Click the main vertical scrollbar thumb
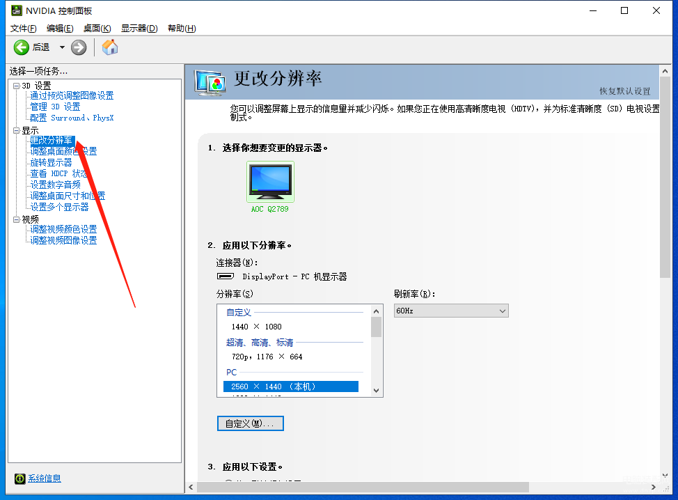 coord(665,178)
